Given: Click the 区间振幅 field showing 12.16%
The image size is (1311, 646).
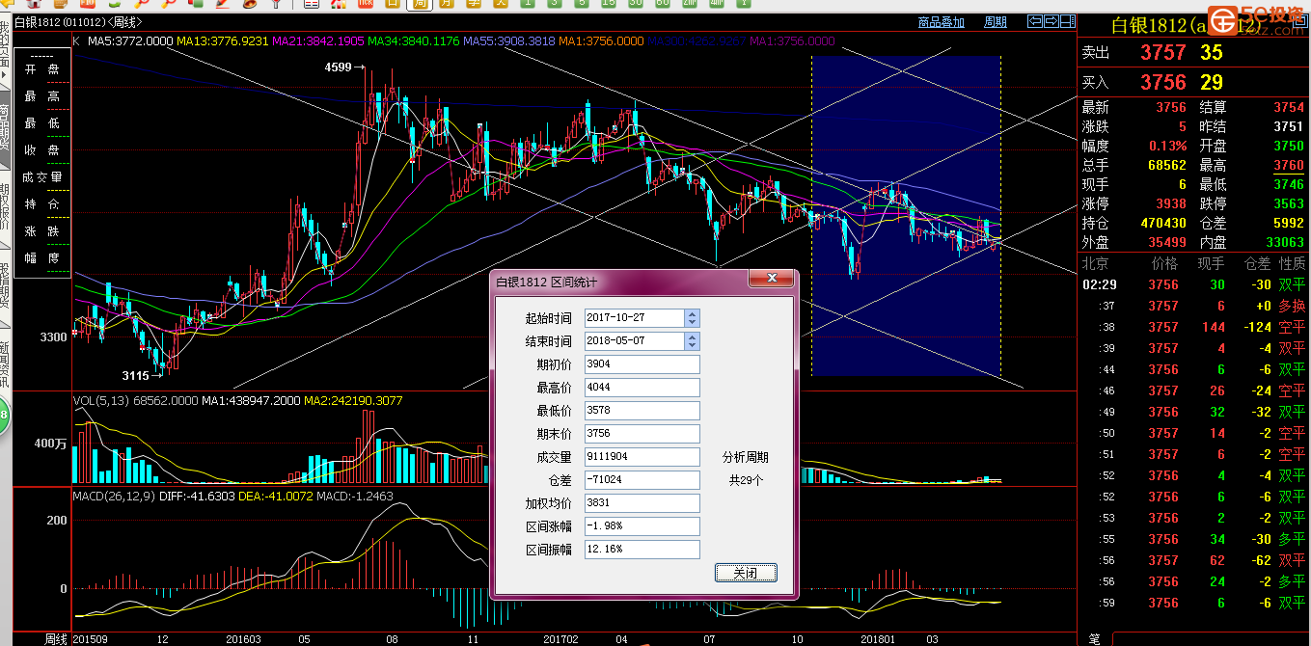Looking at the screenshot, I should point(642,549).
